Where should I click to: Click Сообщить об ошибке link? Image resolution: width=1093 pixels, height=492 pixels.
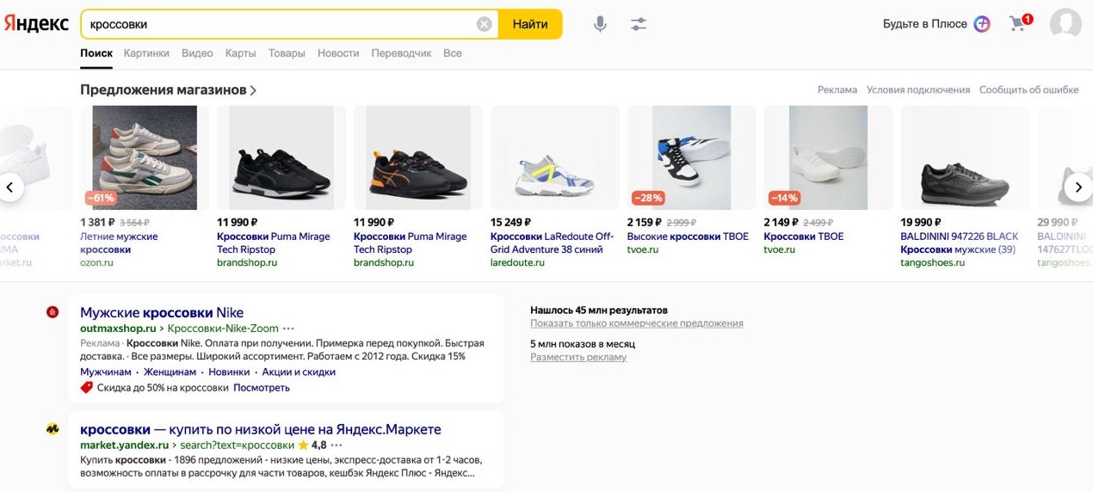point(1028,89)
